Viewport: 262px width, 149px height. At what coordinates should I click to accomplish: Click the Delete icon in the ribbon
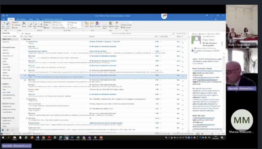pos(24,24)
